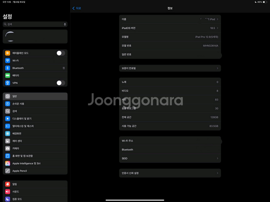Tap 사용 가능 공간 83.5GB value
Image resolution: width=270 pixels, height=202 pixels.
click(x=214, y=126)
